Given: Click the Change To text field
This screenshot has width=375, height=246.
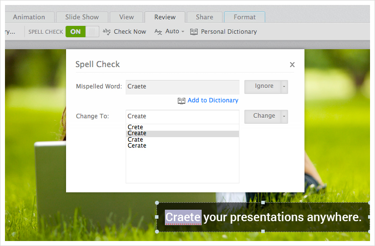Looking at the screenshot, I should click(x=182, y=116).
